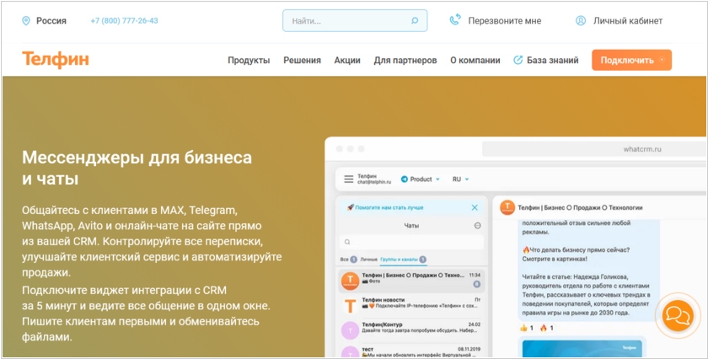This screenshot has height=359, width=708.
Task: Open the Решения menu
Action: click(302, 61)
